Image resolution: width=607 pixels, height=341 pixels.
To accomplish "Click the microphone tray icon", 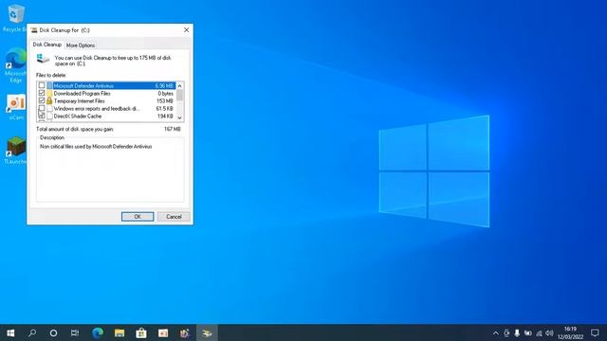I will coord(517,332).
